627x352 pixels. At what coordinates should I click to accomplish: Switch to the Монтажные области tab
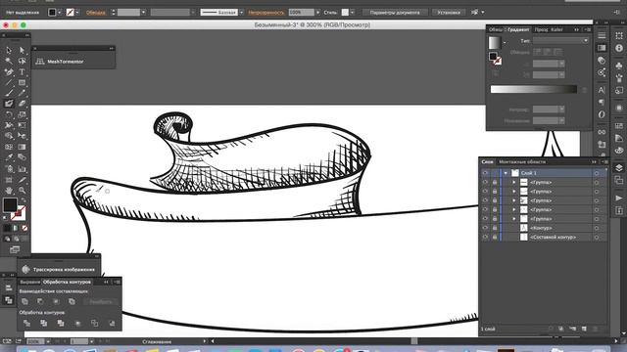tap(522, 161)
